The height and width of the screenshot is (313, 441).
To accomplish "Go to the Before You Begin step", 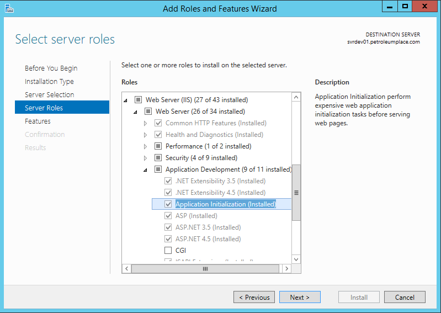I will point(51,68).
